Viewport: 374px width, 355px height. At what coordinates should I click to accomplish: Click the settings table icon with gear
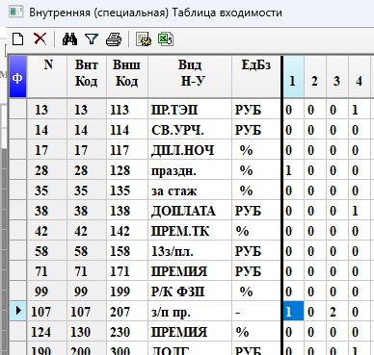pyautogui.click(x=144, y=39)
